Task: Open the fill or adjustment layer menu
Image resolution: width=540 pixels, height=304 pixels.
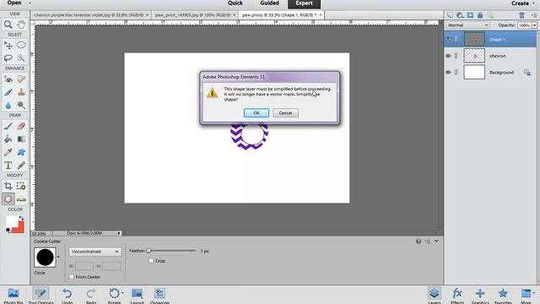Action: click(460, 15)
